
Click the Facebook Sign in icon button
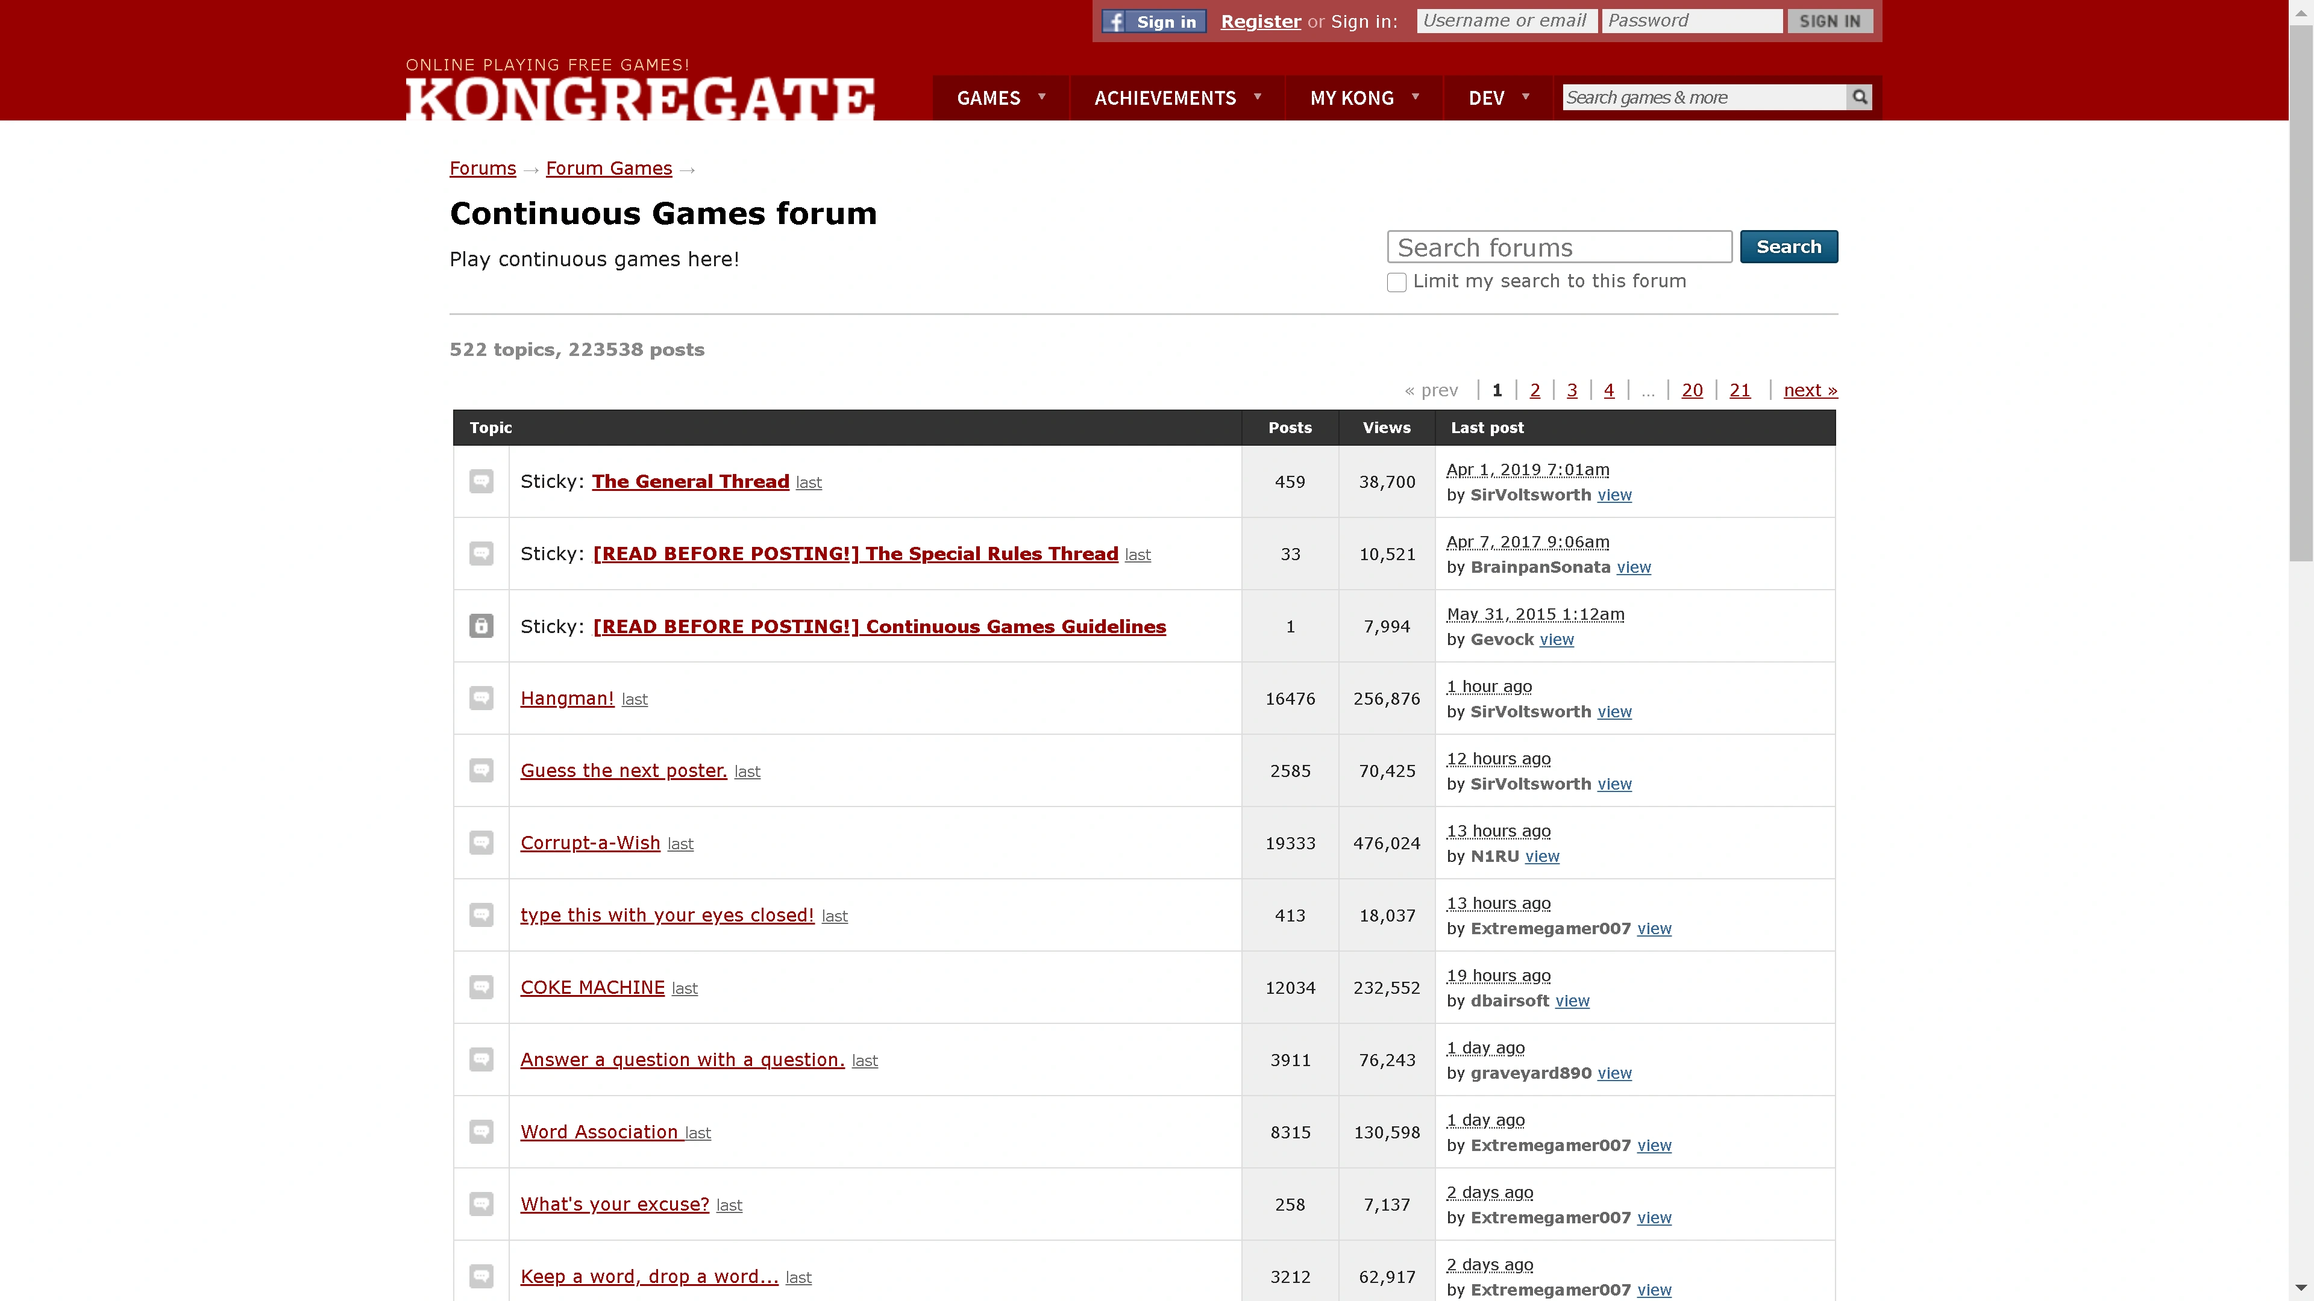pyautogui.click(x=1153, y=22)
